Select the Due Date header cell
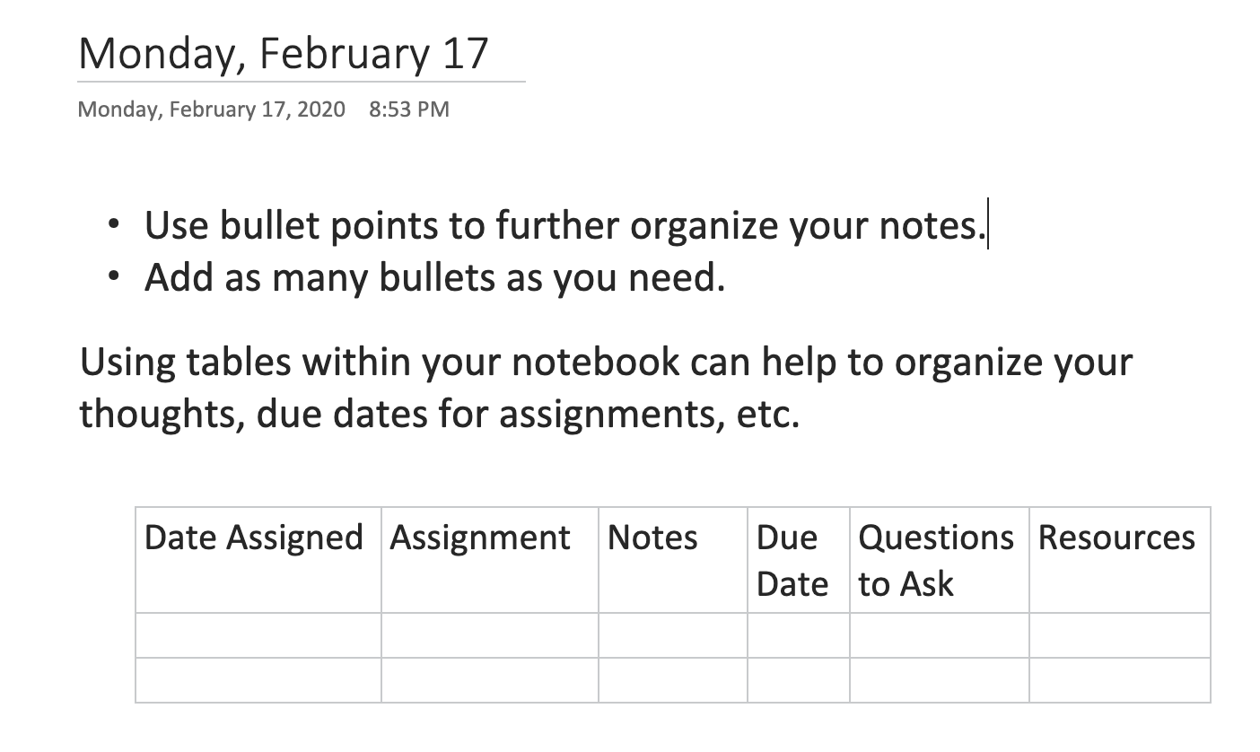1260x752 pixels. coord(799,560)
